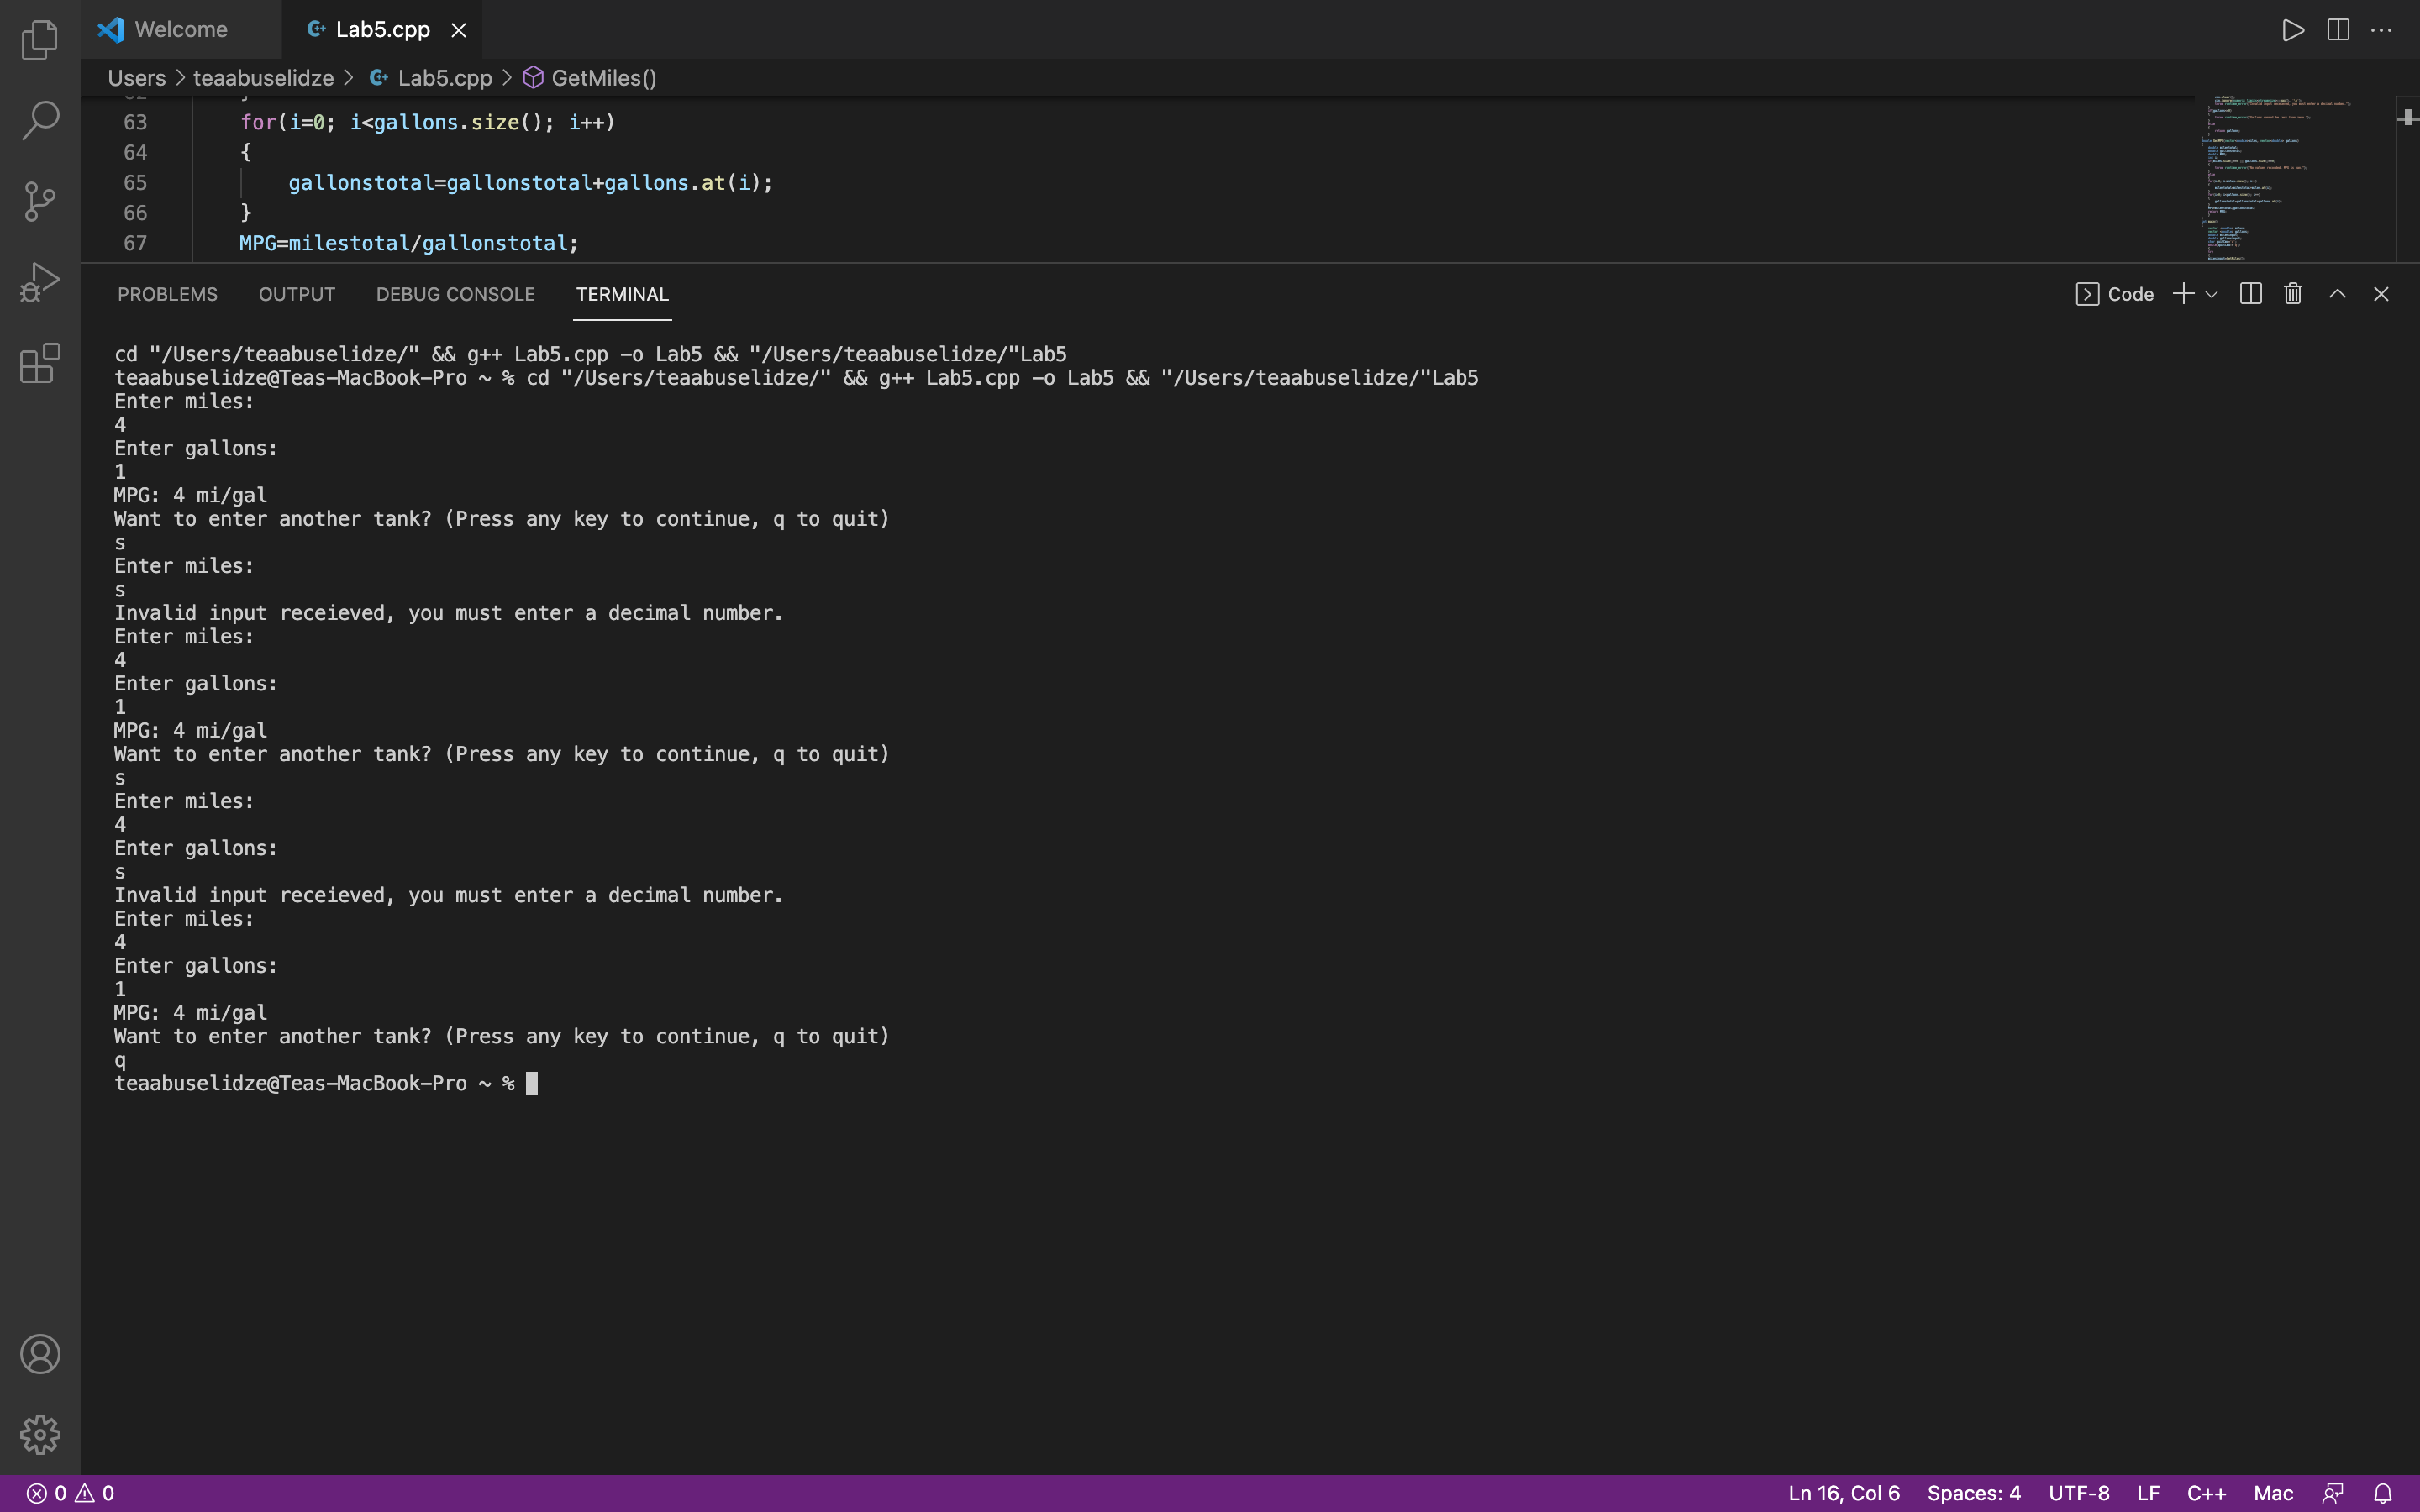Open the Extensions view
2420x1512 pixels.
40,363
